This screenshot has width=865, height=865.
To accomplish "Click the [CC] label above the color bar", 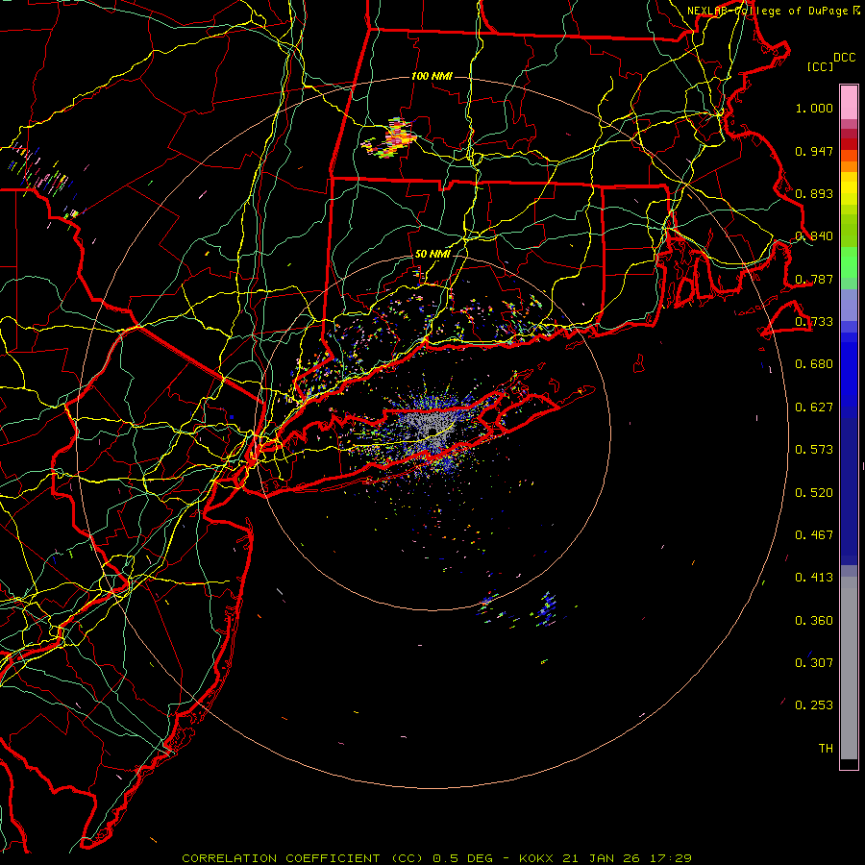I will point(820,66).
